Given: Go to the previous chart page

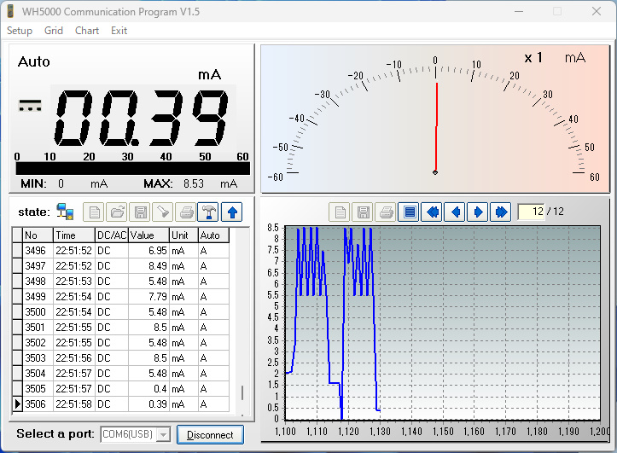Looking at the screenshot, I should [455, 212].
